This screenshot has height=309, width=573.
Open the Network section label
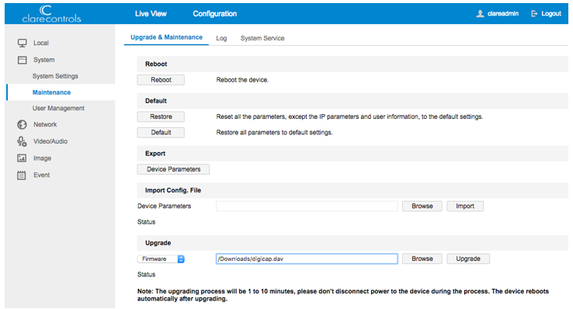tap(45, 124)
